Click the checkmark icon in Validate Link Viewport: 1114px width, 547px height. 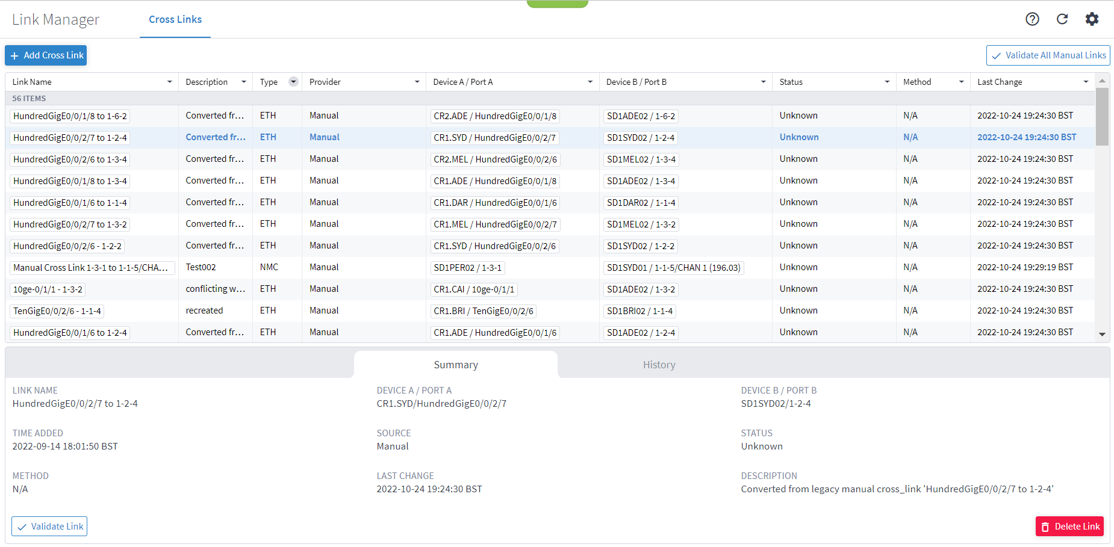coord(22,526)
